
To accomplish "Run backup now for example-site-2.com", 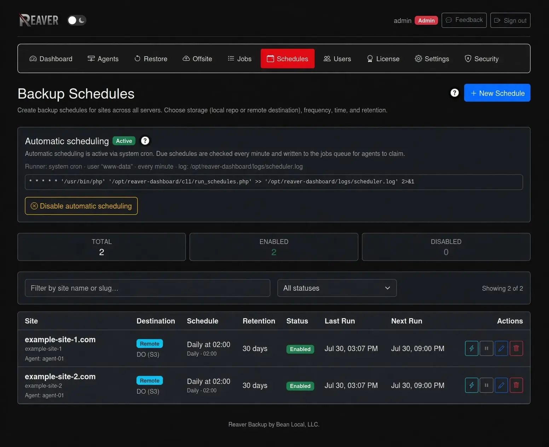I will (x=472, y=385).
